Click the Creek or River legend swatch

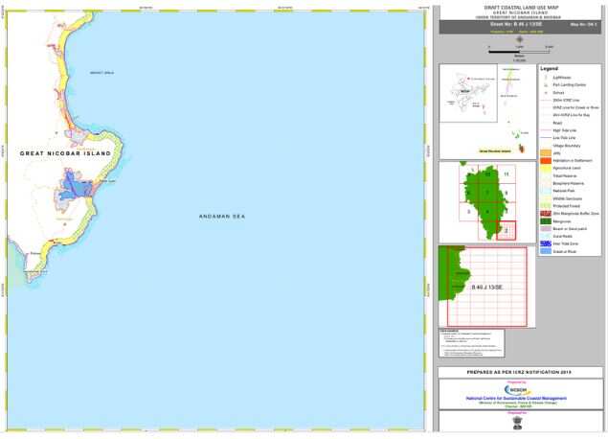coord(546,251)
